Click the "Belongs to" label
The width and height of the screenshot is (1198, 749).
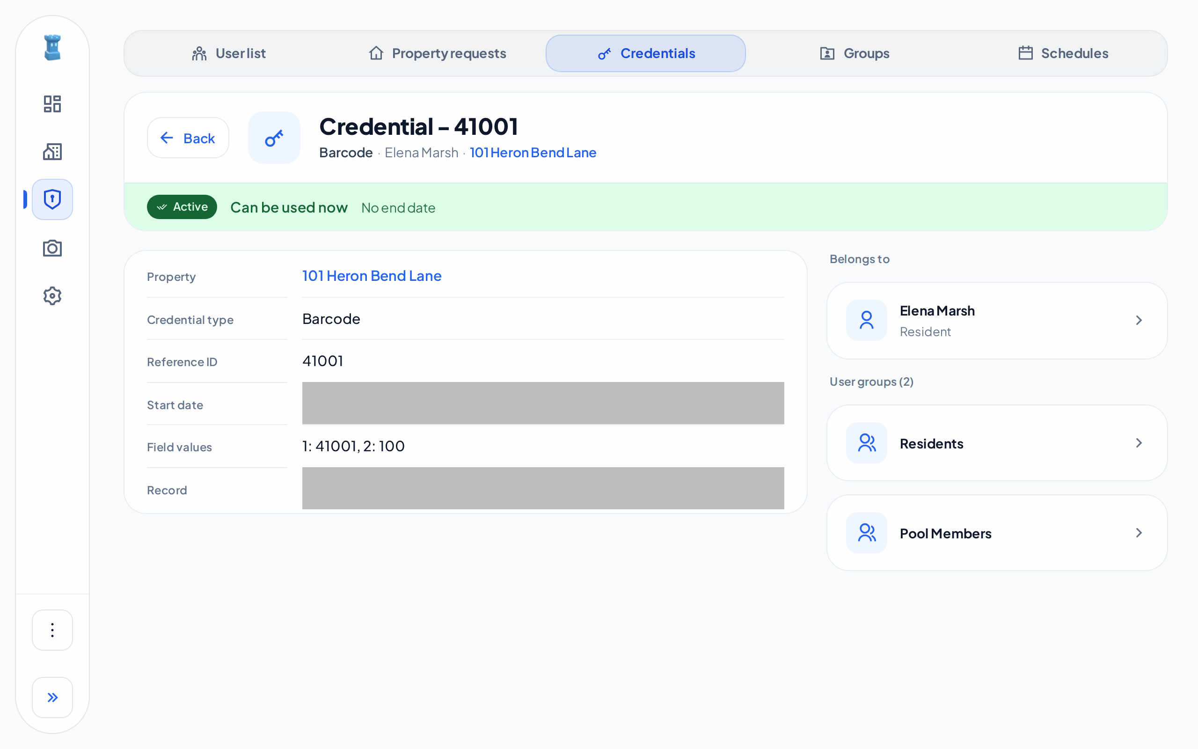click(859, 259)
